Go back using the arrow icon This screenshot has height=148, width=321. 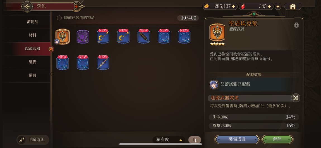coord(27,6)
